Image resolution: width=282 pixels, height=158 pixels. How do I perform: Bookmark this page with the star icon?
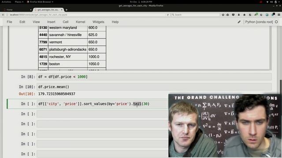[223, 14]
